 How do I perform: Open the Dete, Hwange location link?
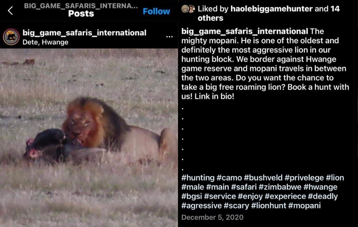45,42
